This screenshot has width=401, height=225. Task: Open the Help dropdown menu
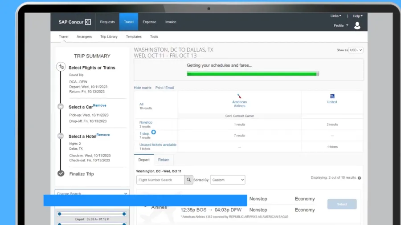[357, 16]
